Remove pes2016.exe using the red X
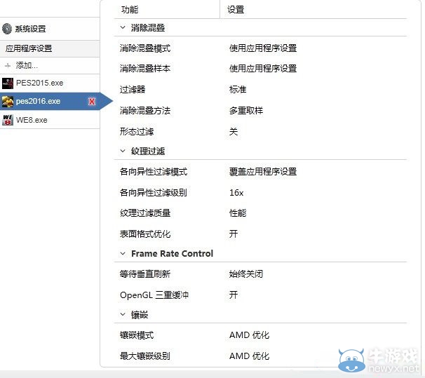This screenshot has height=378, width=425. pos(92,102)
